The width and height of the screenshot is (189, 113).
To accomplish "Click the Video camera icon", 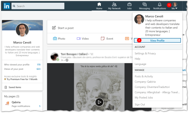I will [x=78, y=39].
